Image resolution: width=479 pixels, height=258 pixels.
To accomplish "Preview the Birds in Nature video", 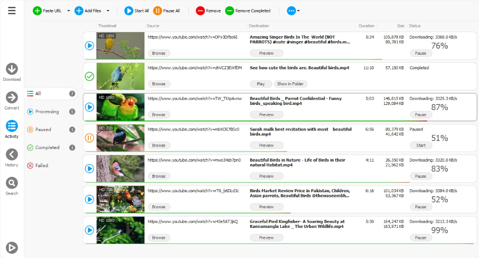I will (x=266, y=176).
